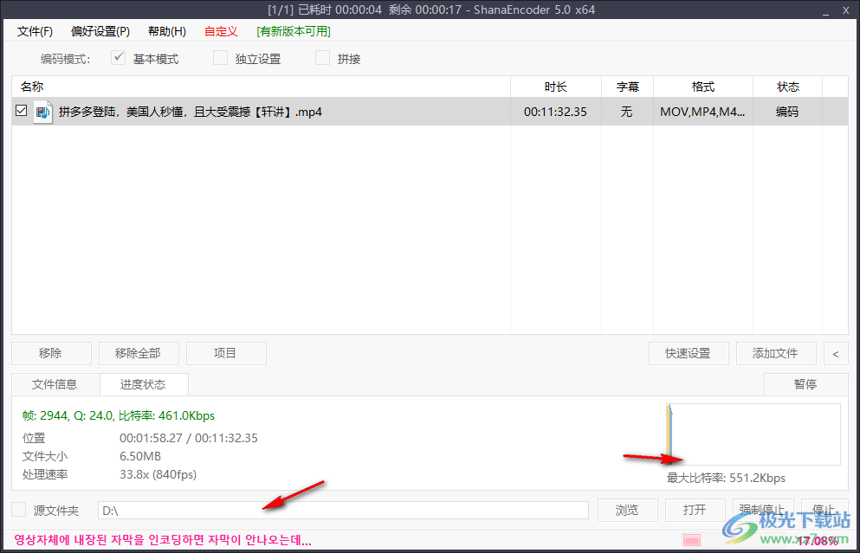Click the processing rate 33.8x (840fps)

[158, 474]
